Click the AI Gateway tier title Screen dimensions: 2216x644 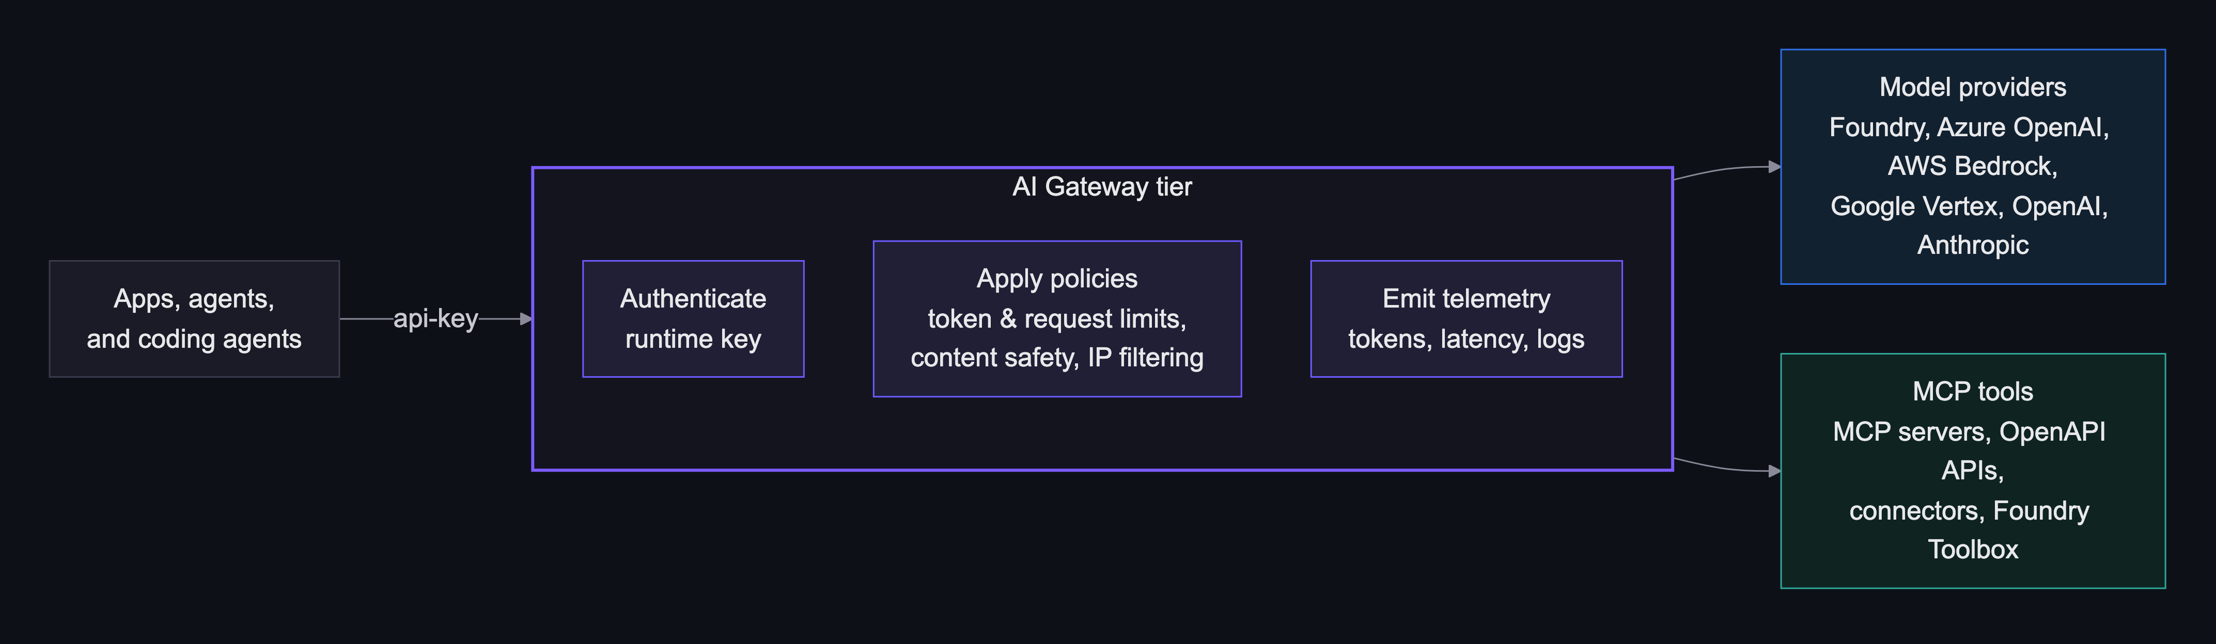1102,187
